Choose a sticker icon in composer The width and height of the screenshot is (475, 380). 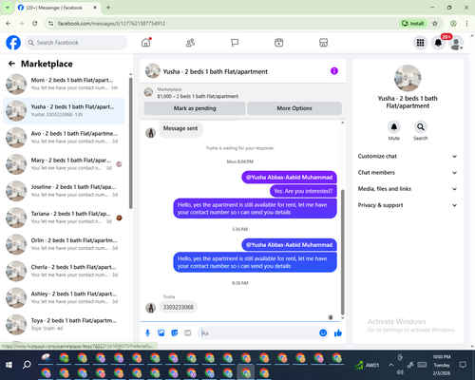click(175, 332)
